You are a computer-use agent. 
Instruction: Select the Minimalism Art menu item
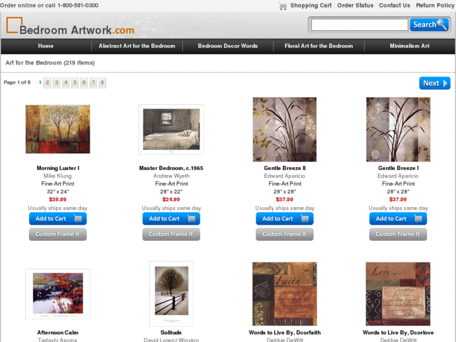pos(410,46)
